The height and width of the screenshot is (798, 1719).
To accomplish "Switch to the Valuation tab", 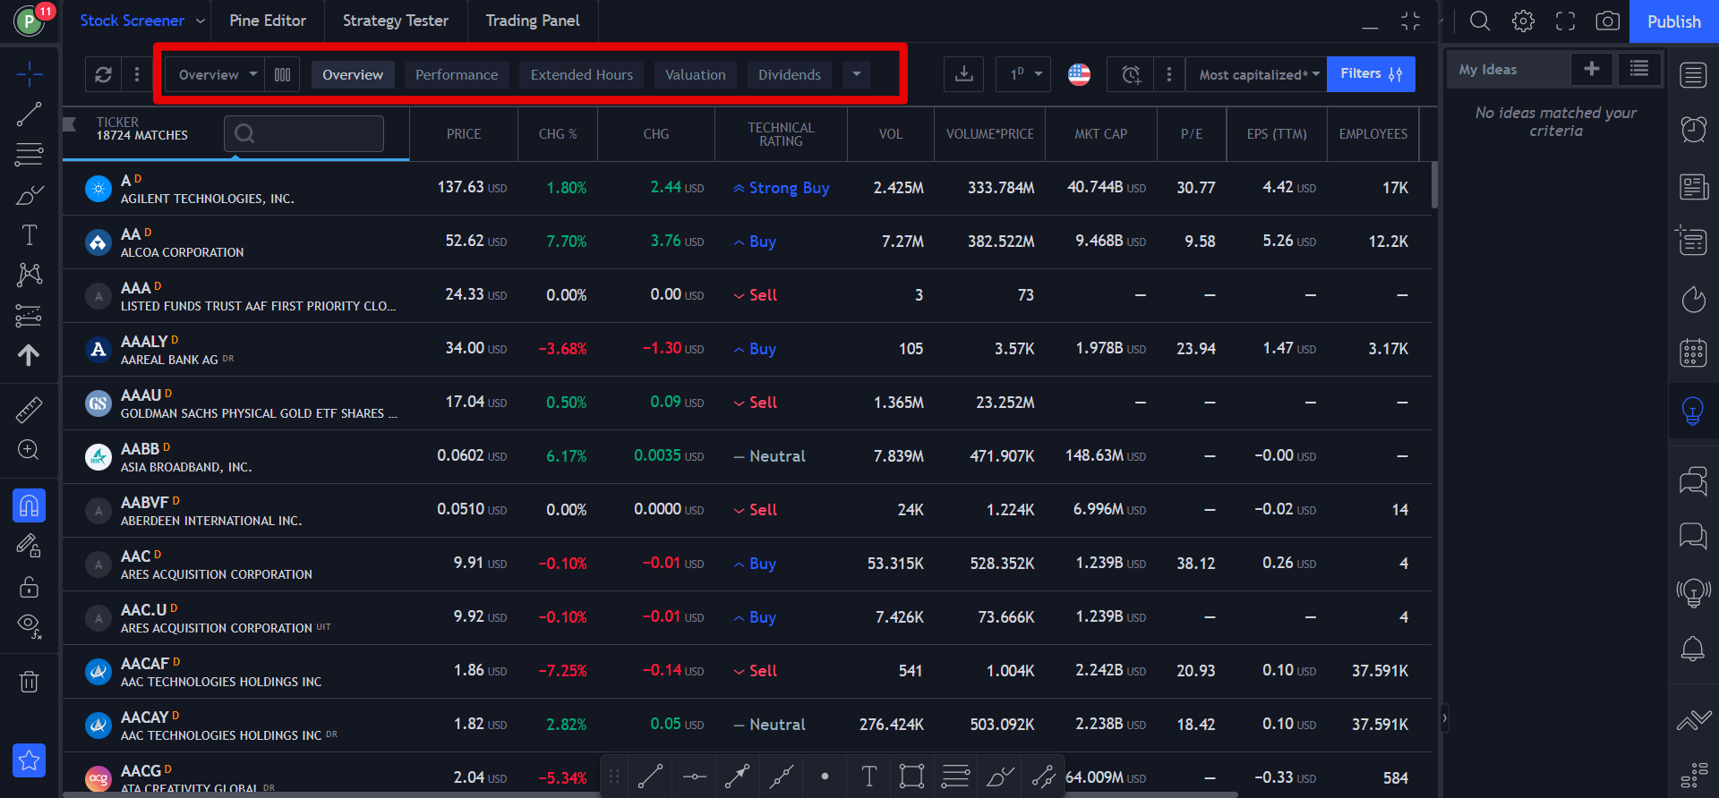I will [696, 74].
